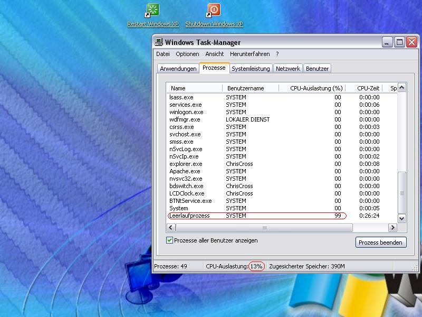
Task: Select the nSvcLog.exe process row
Action: pyautogui.click(x=282, y=149)
